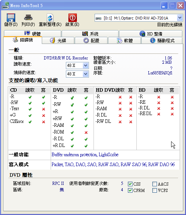Click the BD -R read red cross
Viewport: 186px width, 215px height.
click(159, 97)
